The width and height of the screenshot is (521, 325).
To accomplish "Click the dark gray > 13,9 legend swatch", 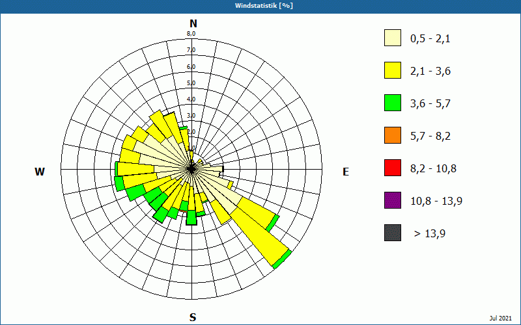I will (393, 233).
